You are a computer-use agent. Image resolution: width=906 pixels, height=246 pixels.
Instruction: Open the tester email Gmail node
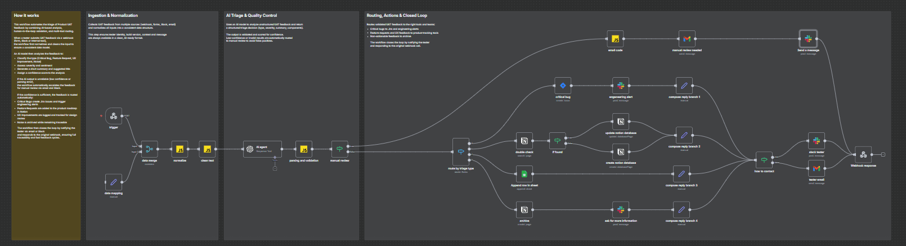(x=816, y=168)
